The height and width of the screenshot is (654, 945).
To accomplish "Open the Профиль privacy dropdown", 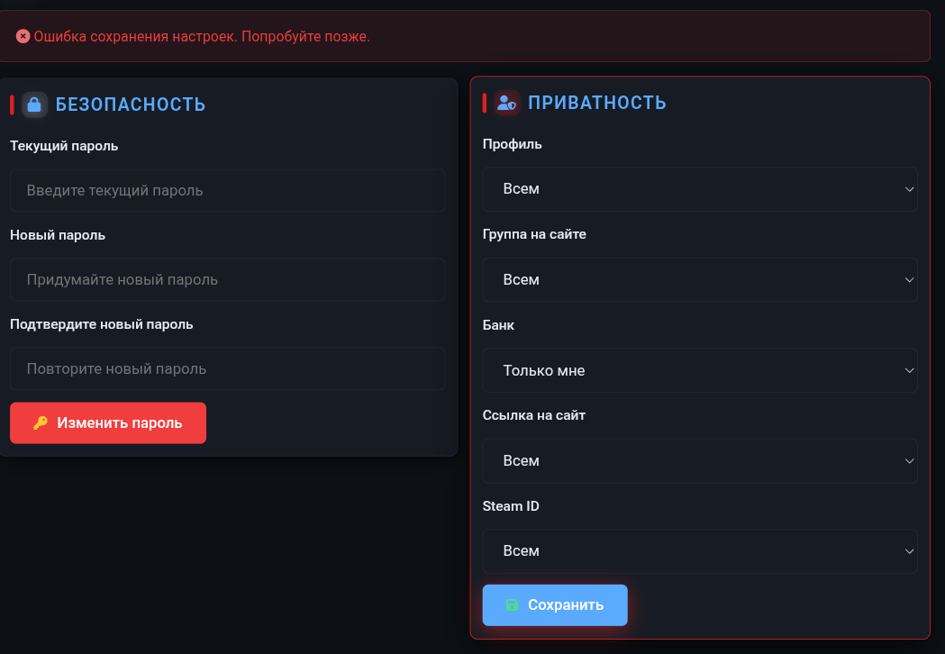I will 700,189.
